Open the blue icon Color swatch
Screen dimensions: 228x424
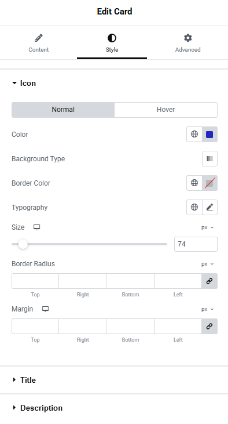tap(209, 134)
